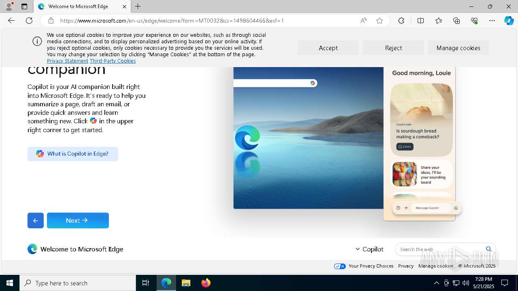Open Copilot sidebar icon in toolbar
This screenshot has width=518, height=291.
509,21
